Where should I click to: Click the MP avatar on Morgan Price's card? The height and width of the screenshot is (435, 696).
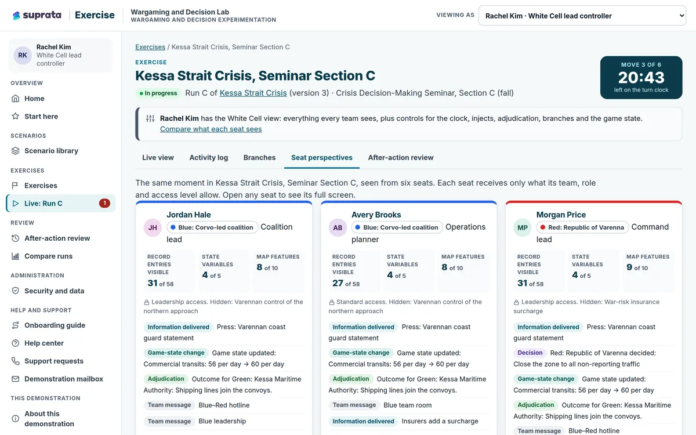(x=523, y=228)
